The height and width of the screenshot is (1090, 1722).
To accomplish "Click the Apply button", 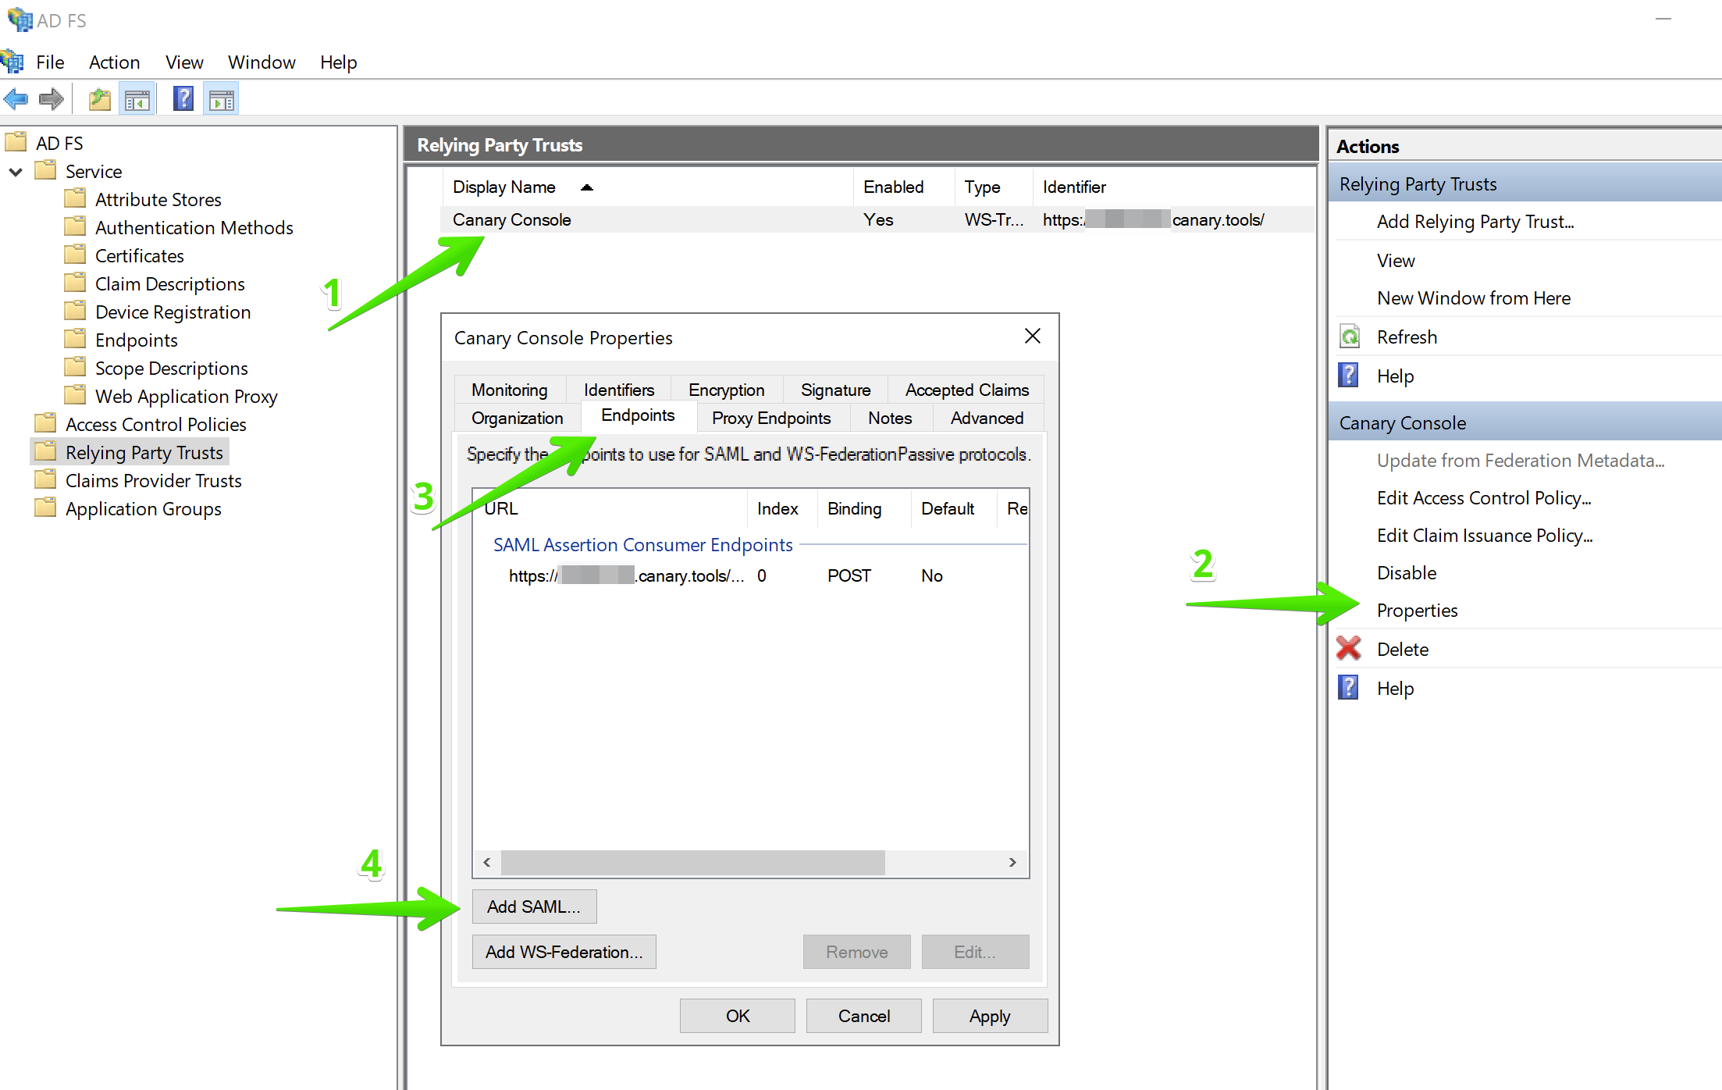I will pos(990,1016).
